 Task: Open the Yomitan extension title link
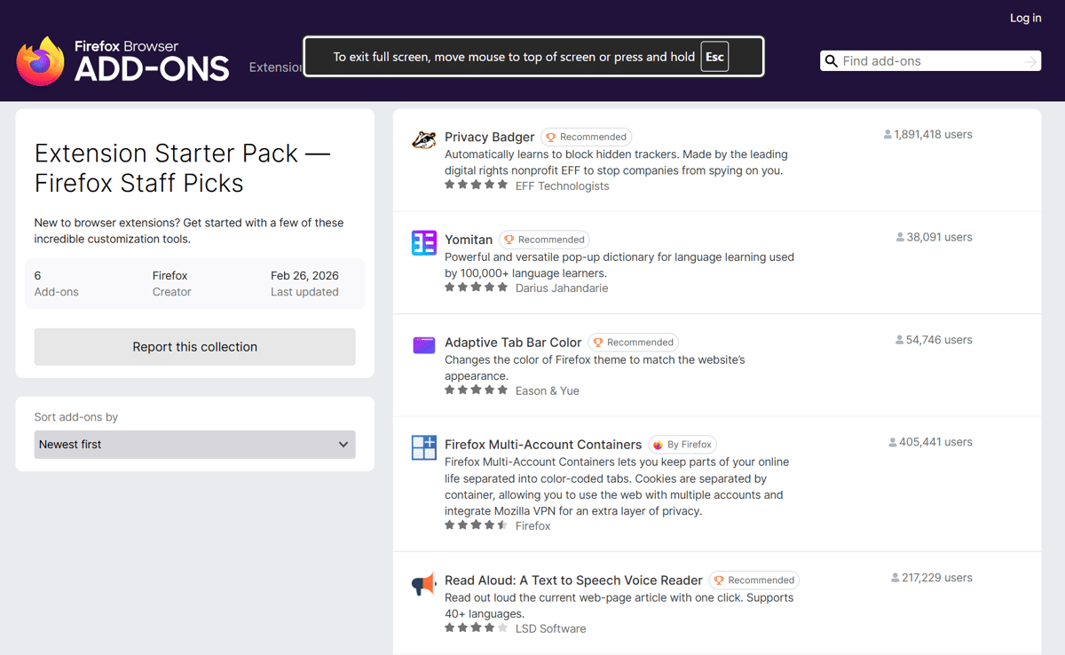469,240
